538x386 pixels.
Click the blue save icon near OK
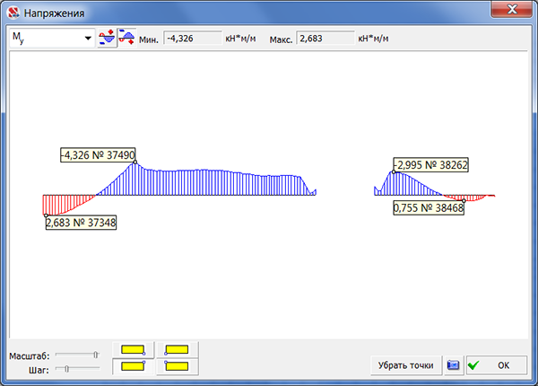[454, 365]
